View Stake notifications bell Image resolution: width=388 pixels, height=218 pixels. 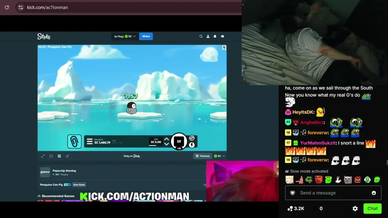pos(215,36)
